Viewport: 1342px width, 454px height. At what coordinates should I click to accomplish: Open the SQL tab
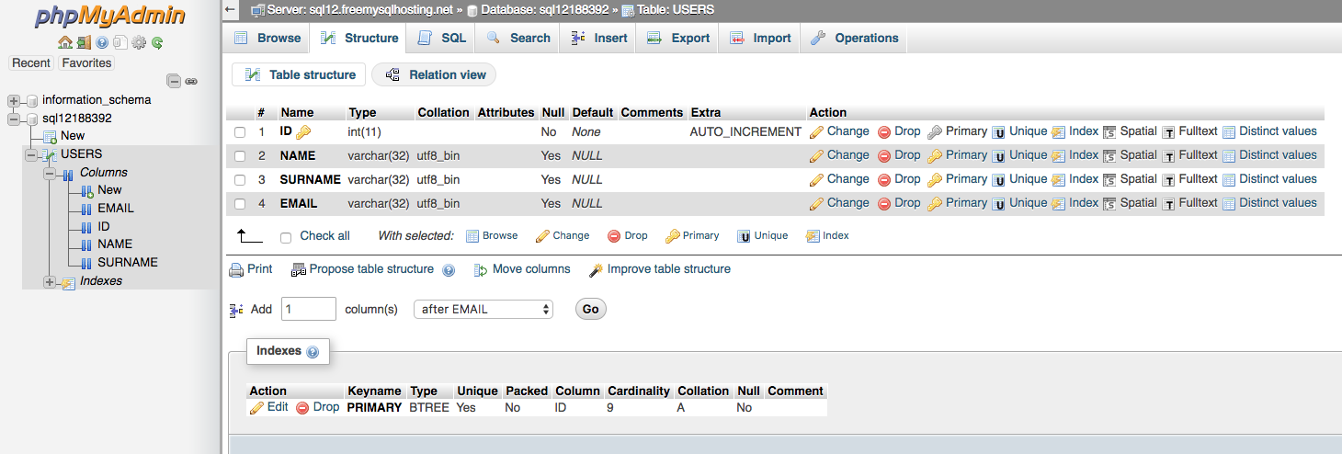[x=442, y=38]
